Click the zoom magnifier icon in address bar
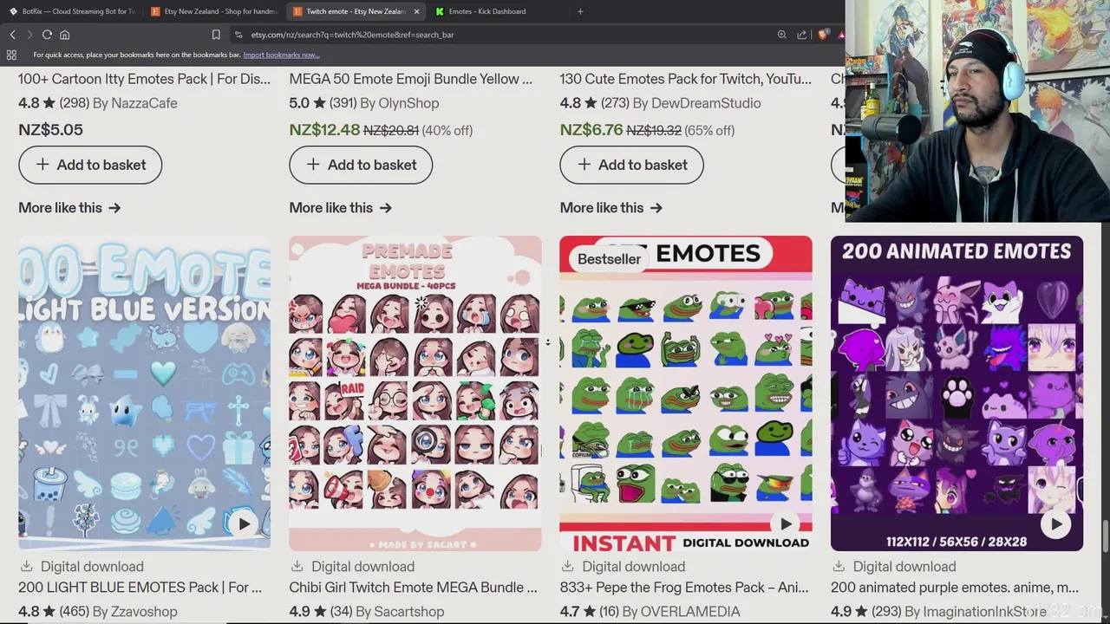1110x624 pixels. coord(781,35)
